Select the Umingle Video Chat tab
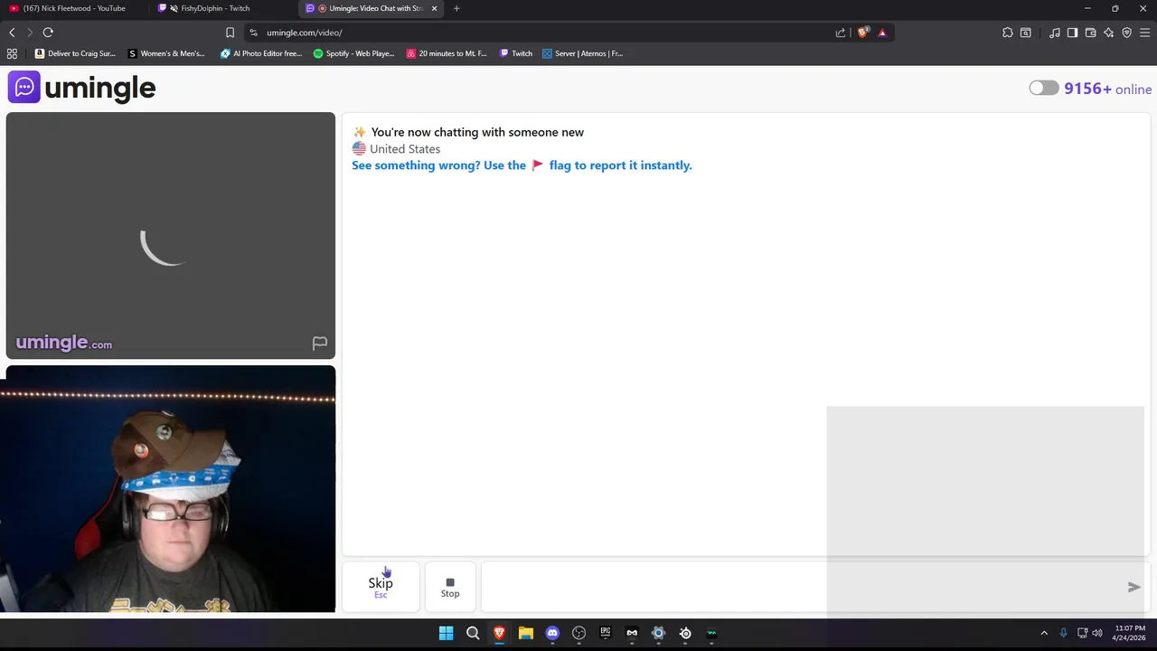 369,8
